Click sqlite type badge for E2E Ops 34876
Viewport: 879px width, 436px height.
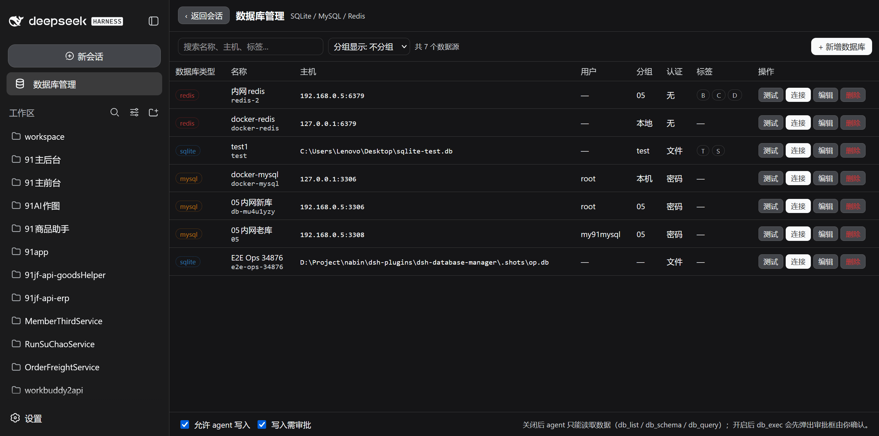(188, 262)
